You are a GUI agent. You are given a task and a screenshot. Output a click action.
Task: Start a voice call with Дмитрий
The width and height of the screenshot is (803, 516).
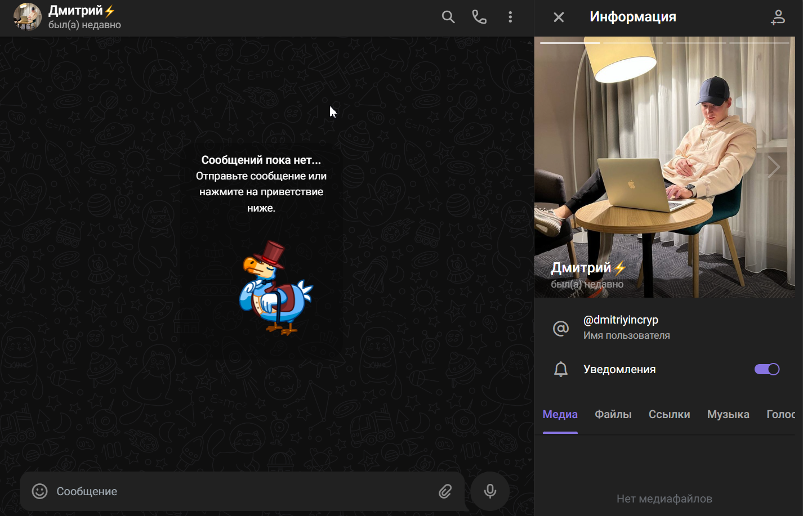(479, 17)
